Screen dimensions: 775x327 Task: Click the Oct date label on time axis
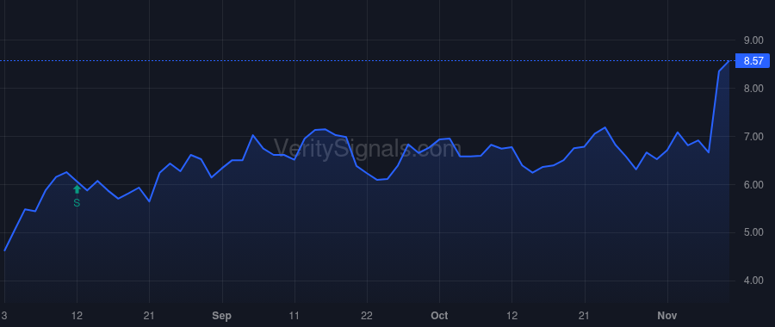tap(439, 316)
